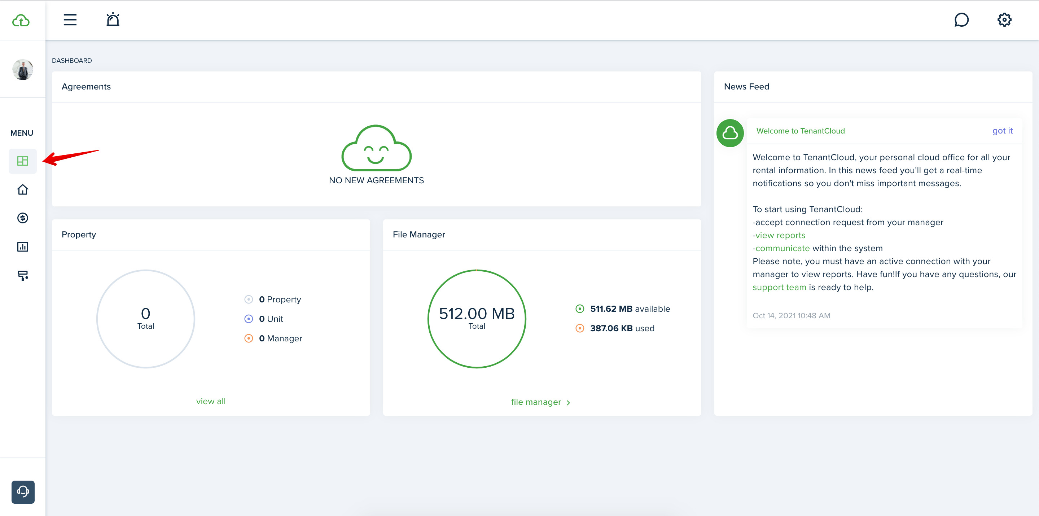The image size is (1039, 516).
Task: Click the 387.06 KB used legend marker
Action: [580, 328]
